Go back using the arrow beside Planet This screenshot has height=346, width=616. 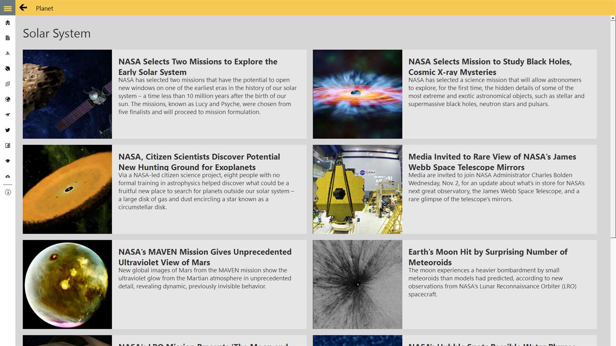tap(24, 8)
